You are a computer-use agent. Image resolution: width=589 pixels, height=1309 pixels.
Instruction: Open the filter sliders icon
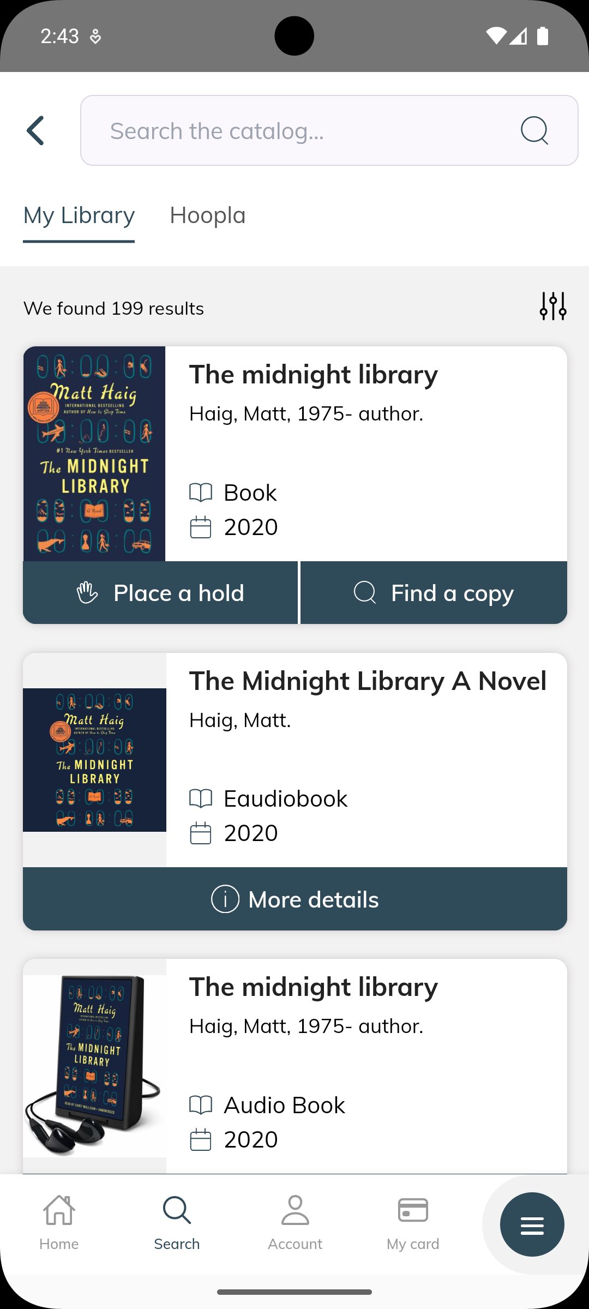click(x=553, y=307)
